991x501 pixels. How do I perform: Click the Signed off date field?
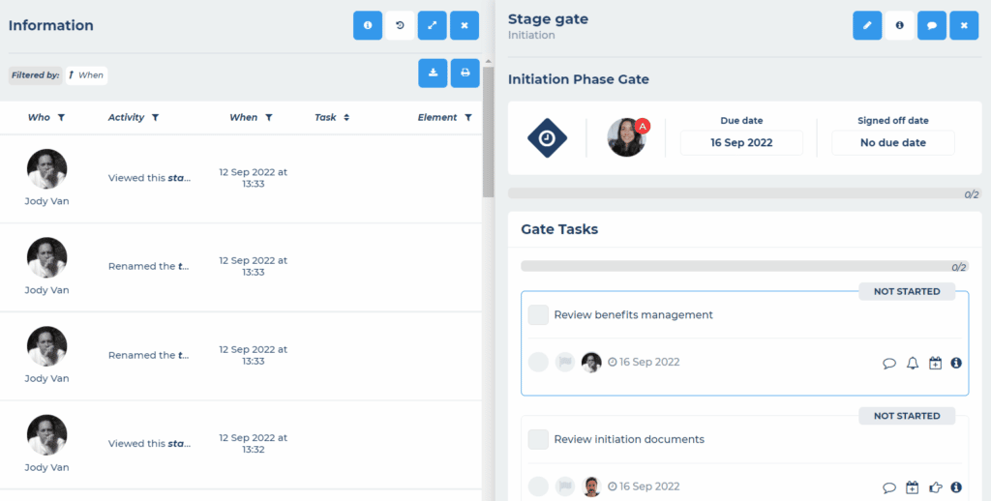[893, 143]
